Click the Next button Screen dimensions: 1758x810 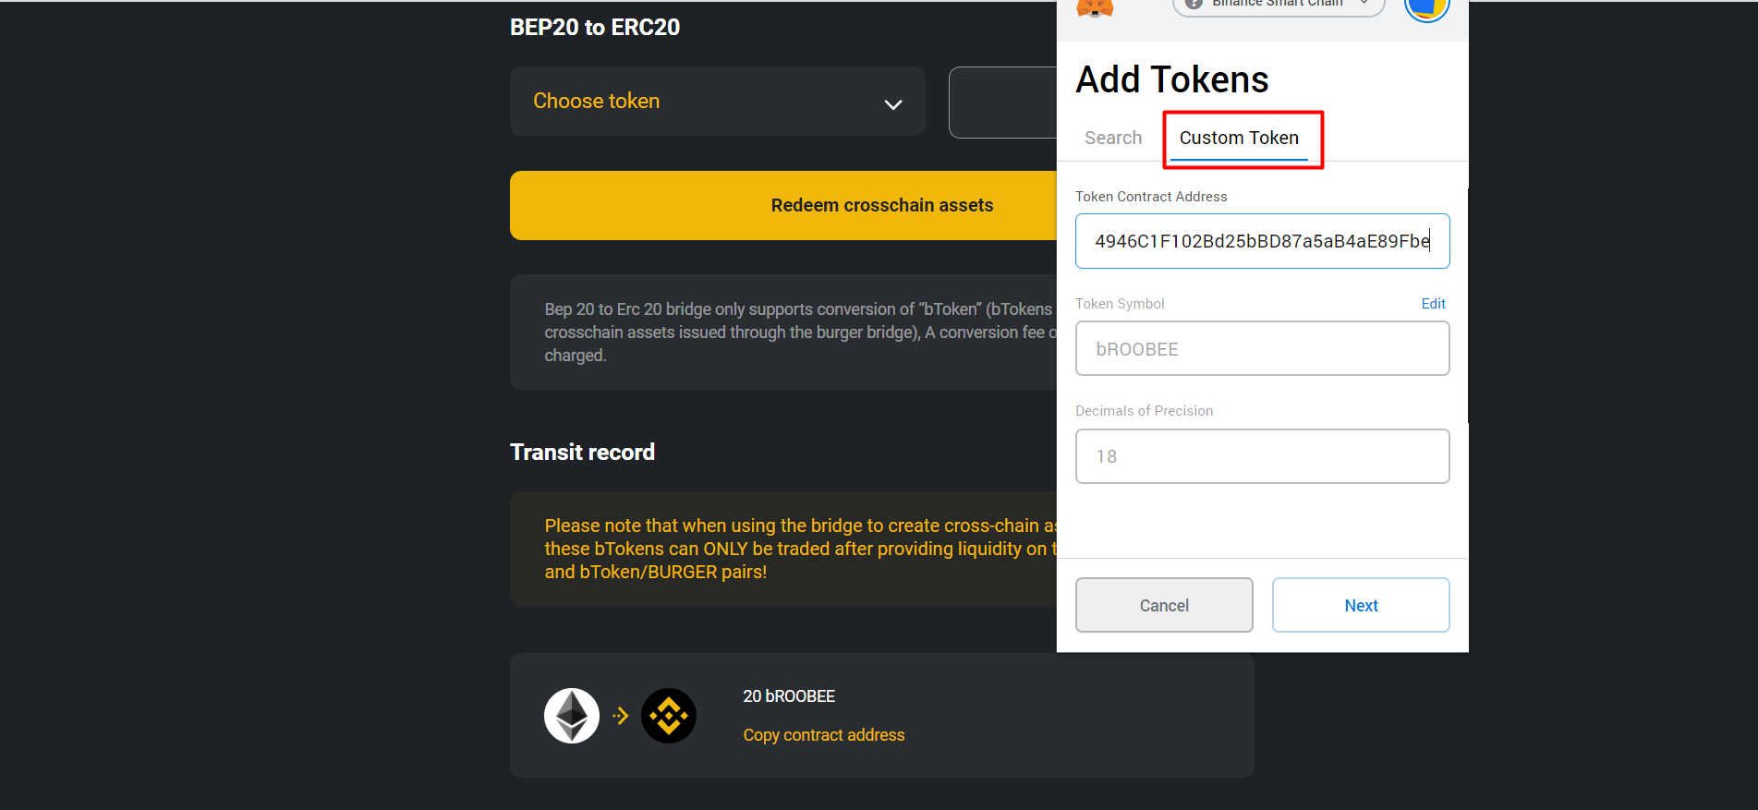click(1361, 605)
